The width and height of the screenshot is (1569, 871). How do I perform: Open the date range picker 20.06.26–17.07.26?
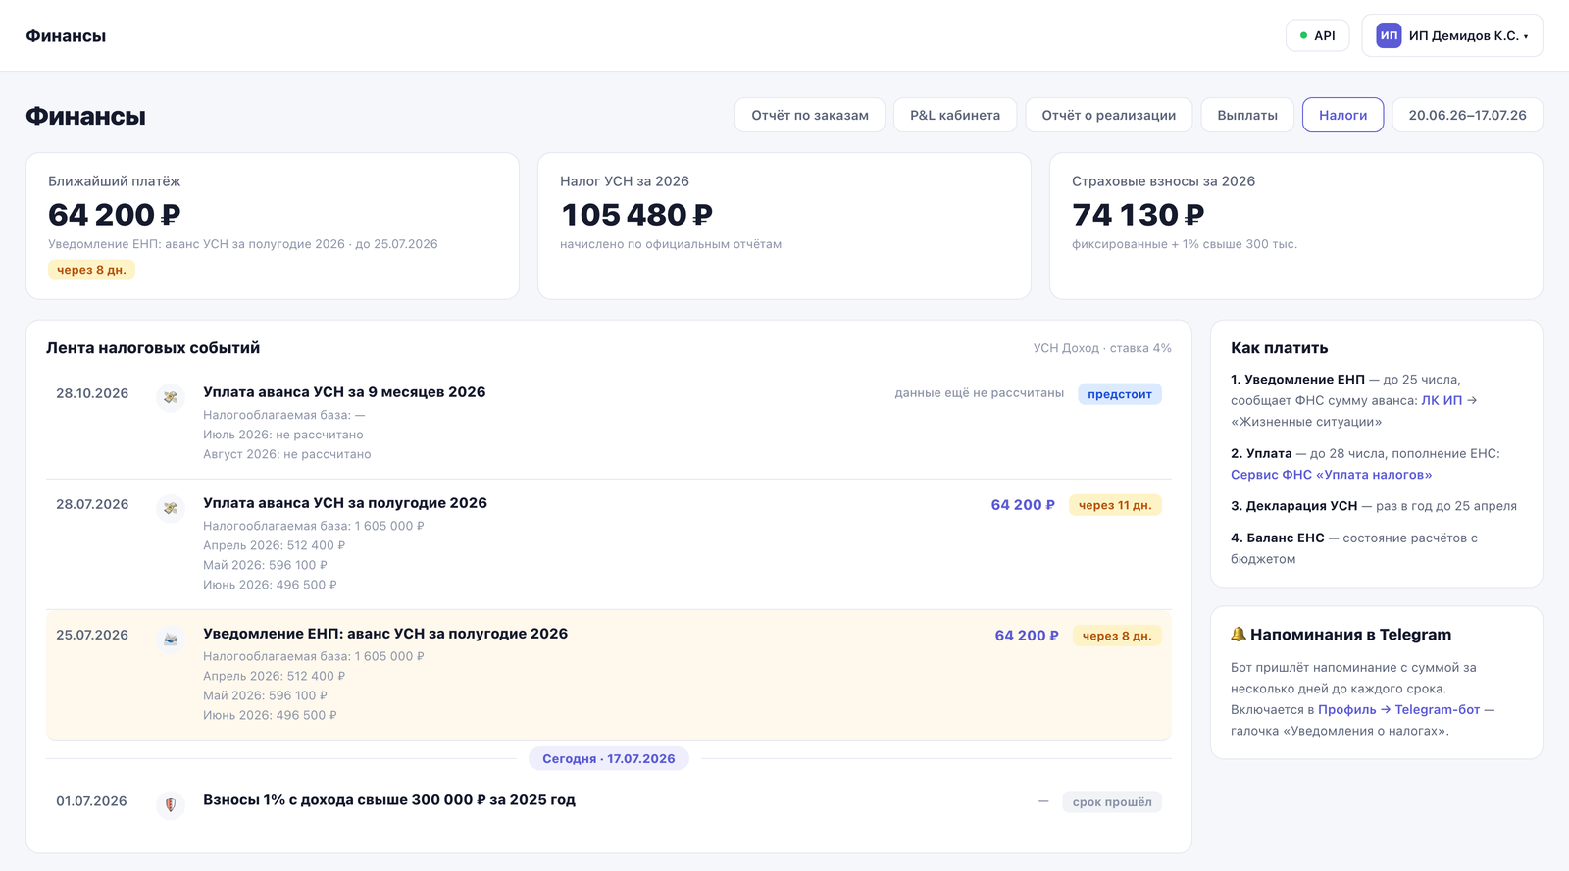(x=1467, y=115)
